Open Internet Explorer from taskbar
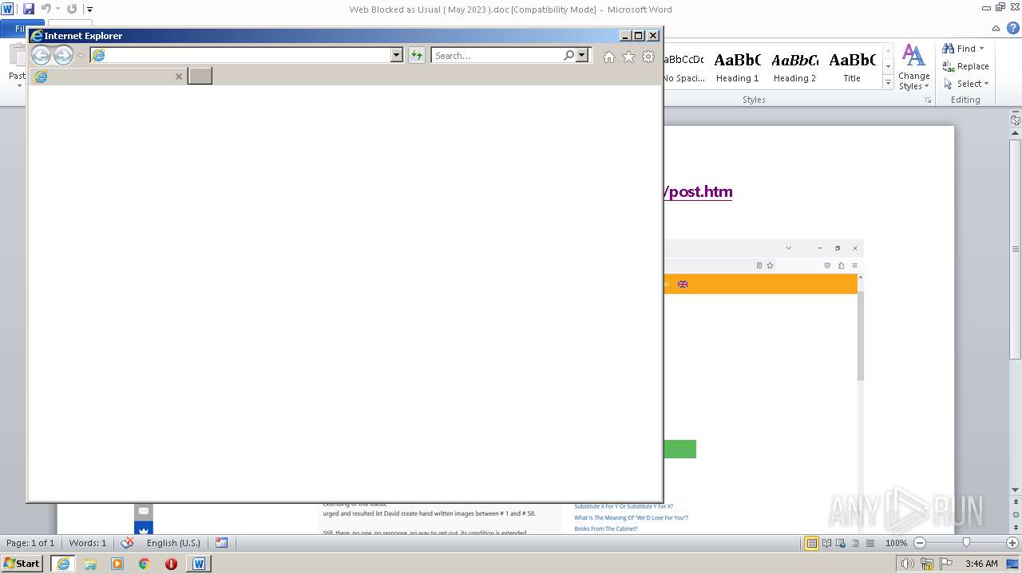This screenshot has height=574, width=1022. tap(63, 564)
